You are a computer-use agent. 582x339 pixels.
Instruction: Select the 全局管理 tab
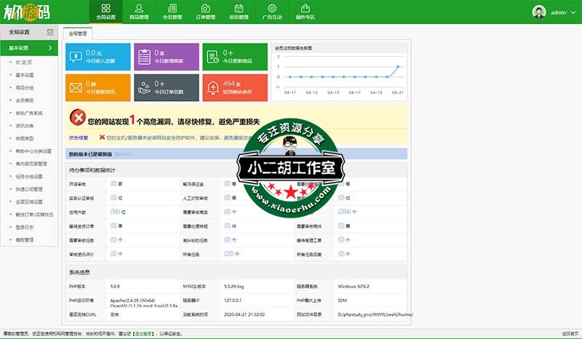point(77,33)
